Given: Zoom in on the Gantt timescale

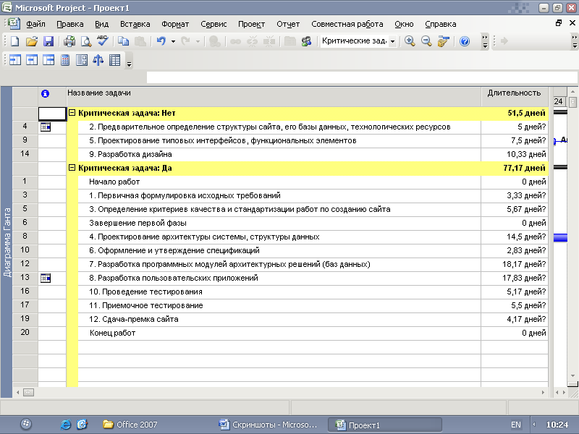Looking at the screenshot, I should click(x=410, y=41).
